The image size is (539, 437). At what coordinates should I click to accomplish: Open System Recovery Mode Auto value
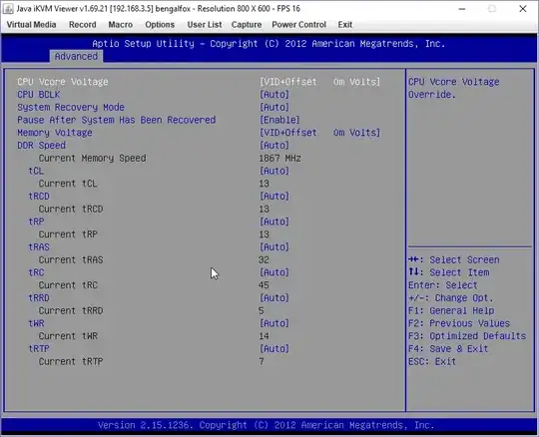pos(274,107)
